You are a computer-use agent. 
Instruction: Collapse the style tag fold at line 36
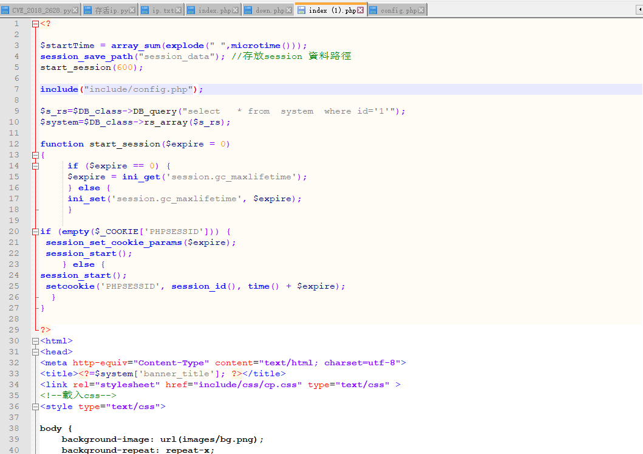tap(36, 407)
